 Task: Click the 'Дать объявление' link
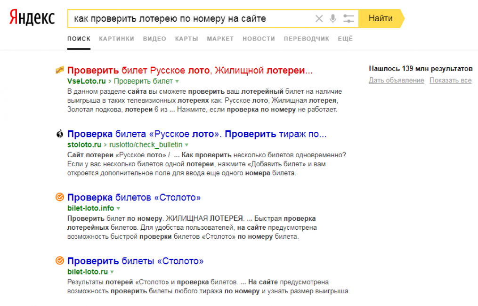(x=397, y=80)
